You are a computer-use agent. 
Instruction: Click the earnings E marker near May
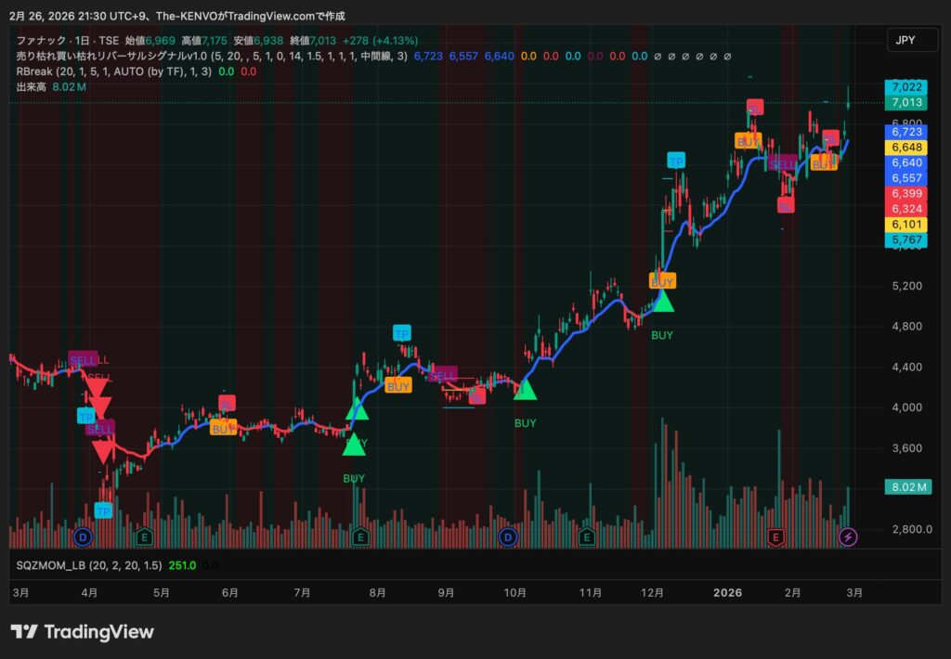pyautogui.click(x=144, y=536)
